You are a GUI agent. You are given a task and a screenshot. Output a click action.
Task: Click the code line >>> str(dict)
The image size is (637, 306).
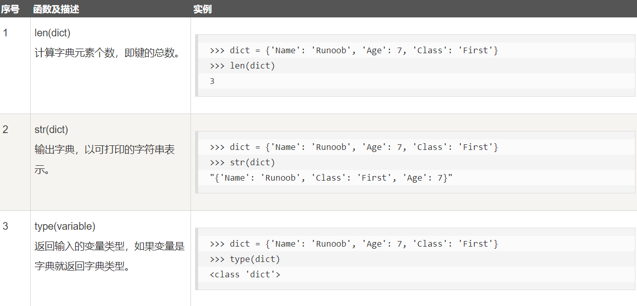pos(242,162)
